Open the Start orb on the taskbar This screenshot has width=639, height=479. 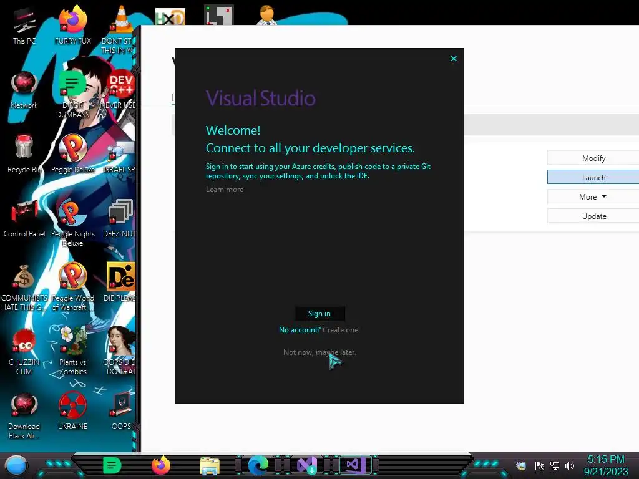point(16,466)
